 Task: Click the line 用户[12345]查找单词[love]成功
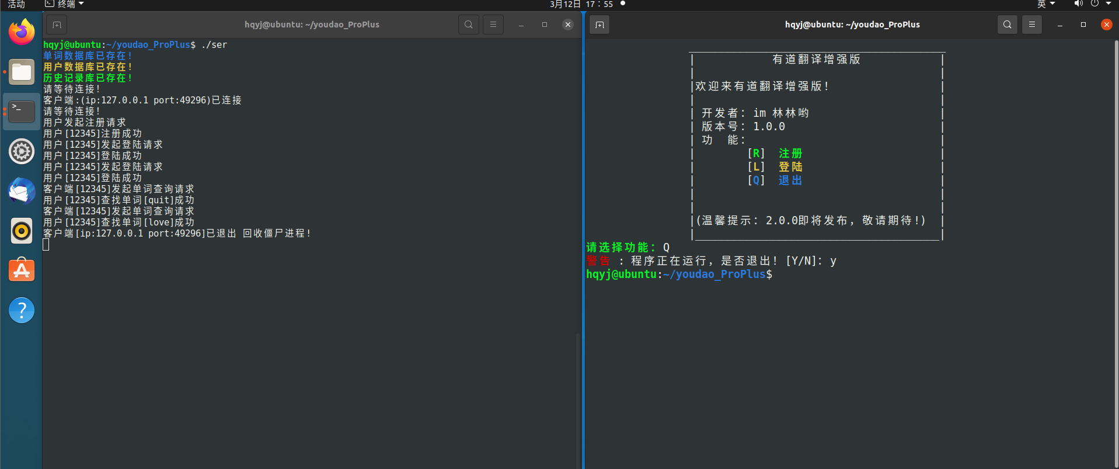(119, 222)
